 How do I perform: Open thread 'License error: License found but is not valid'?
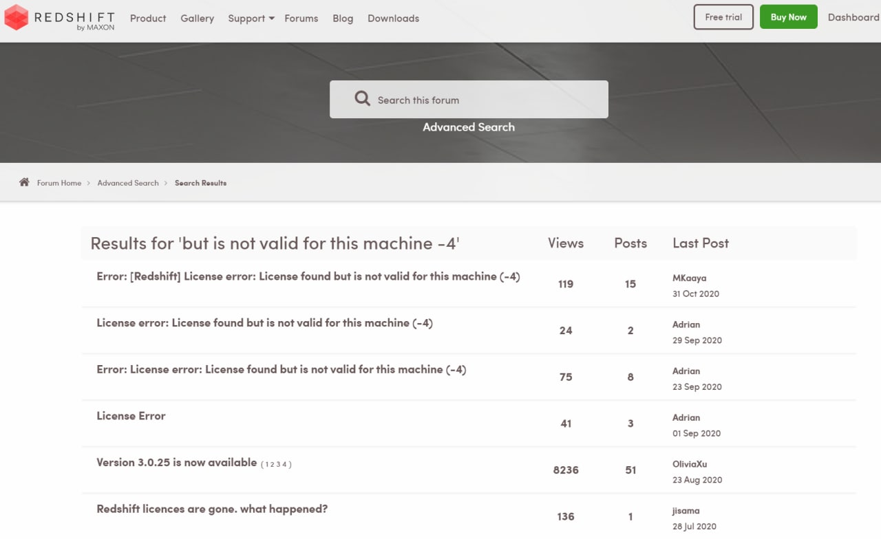point(265,323)
